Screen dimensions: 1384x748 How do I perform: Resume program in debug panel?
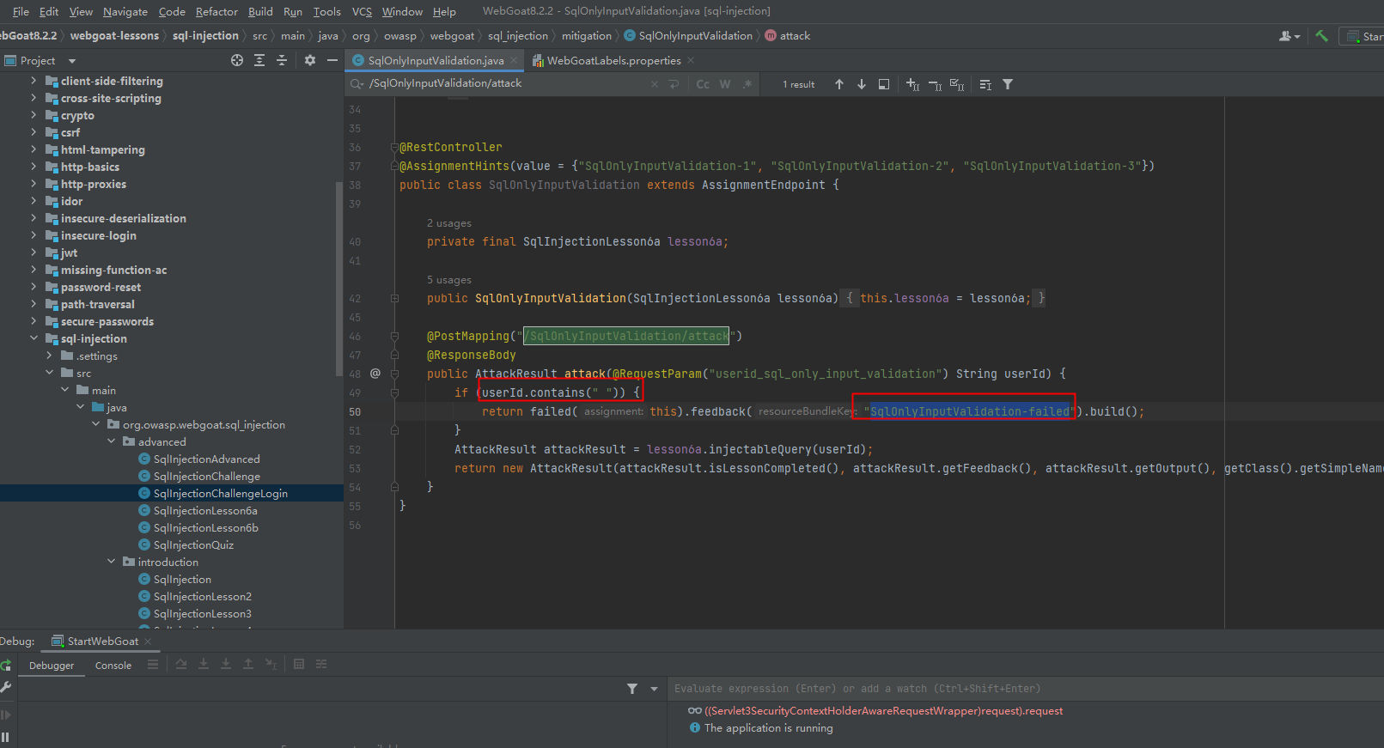click(x=6, y=715)
